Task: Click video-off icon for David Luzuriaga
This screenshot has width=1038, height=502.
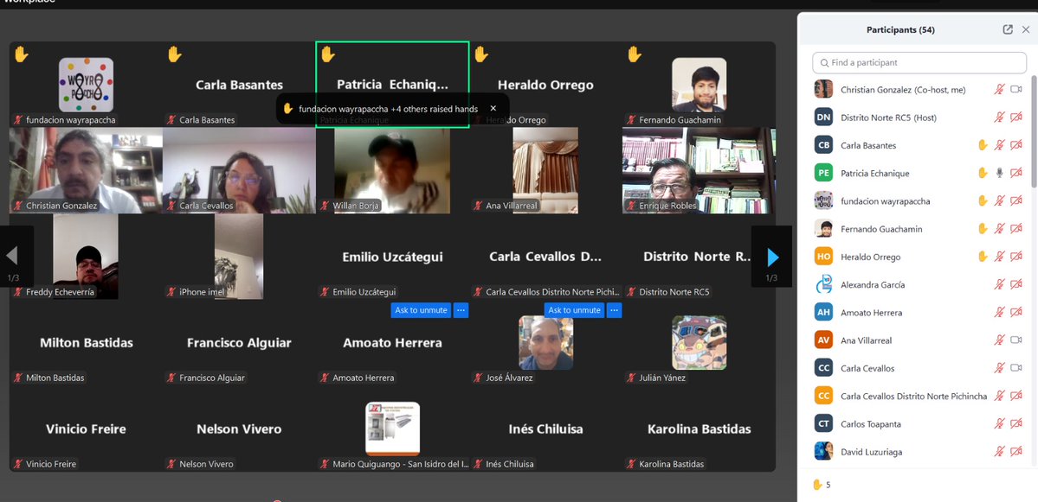Action: pyautogui.click(x=1016, y=452)
